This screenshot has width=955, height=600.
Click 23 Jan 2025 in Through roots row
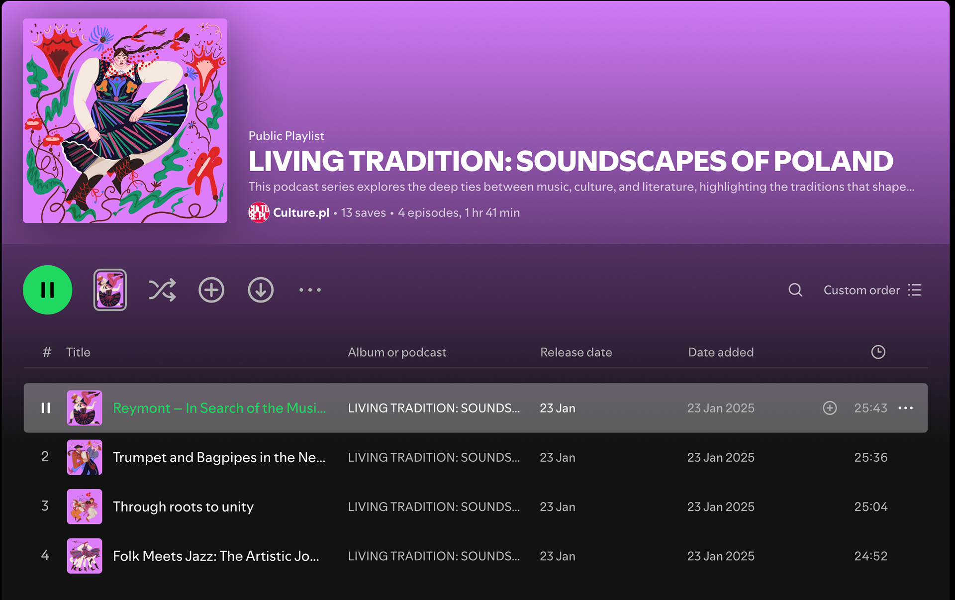(x=721, y=506)
